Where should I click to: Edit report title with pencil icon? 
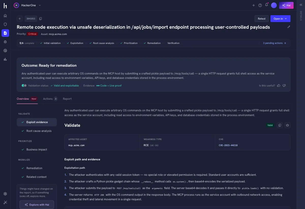tap(289, 27)
